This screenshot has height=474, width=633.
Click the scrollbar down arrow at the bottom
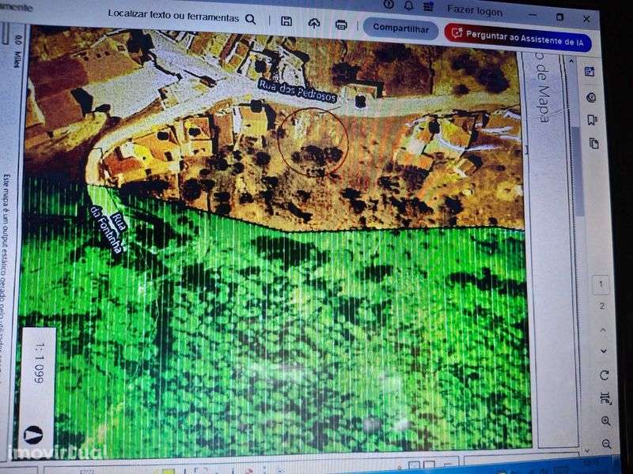tap(587, 450)
